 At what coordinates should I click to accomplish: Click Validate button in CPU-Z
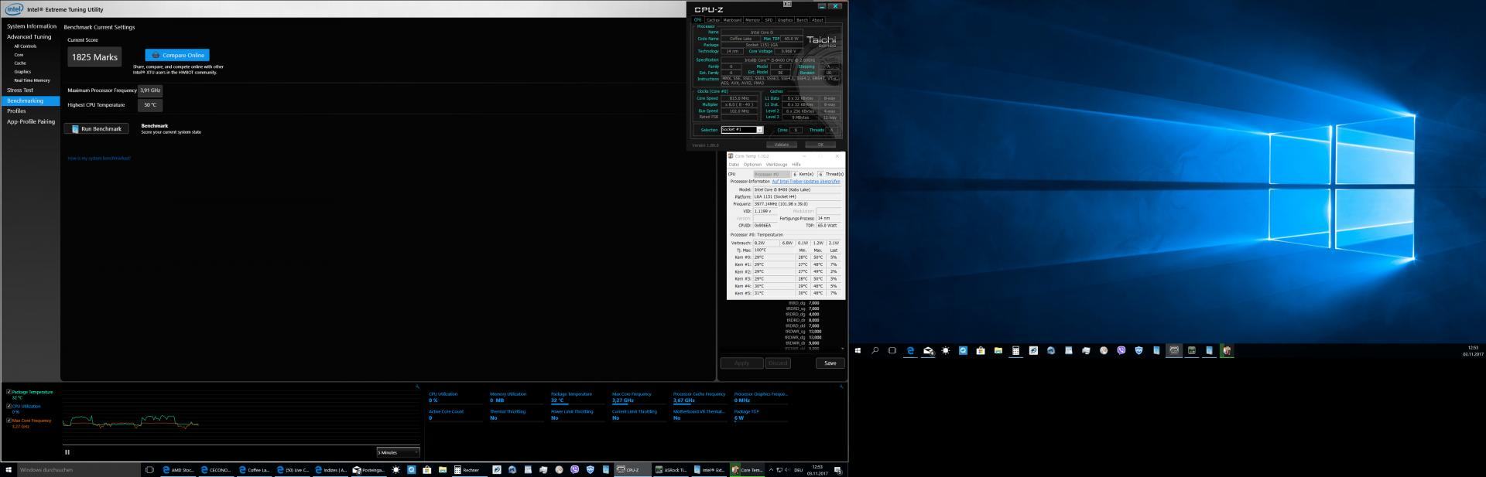[782, 145]
